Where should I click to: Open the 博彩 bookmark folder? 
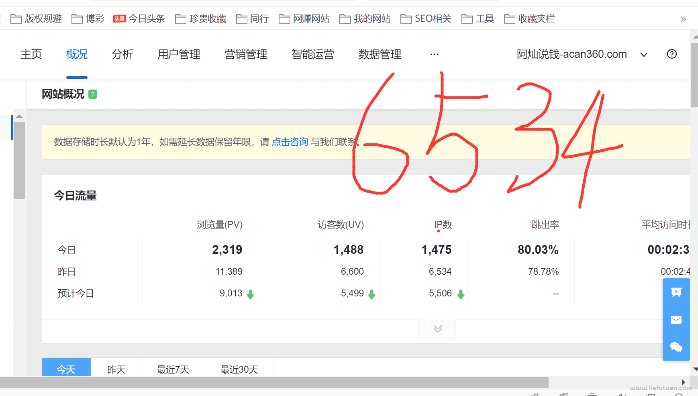(x=88, y=18)
